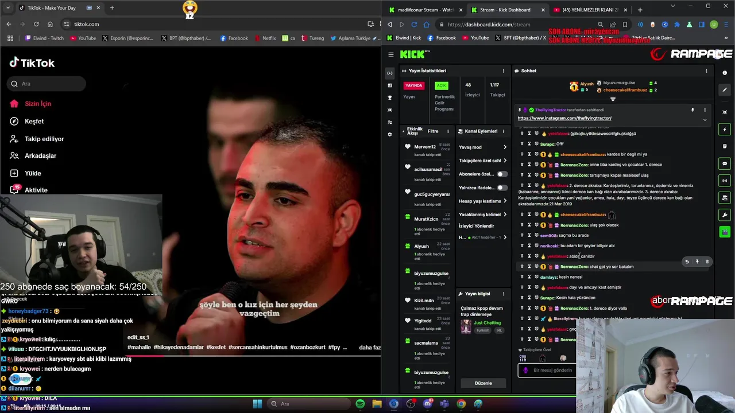
Task: Open the gear settings icon in Kick sidebar
Action: (x=390, y=134)
